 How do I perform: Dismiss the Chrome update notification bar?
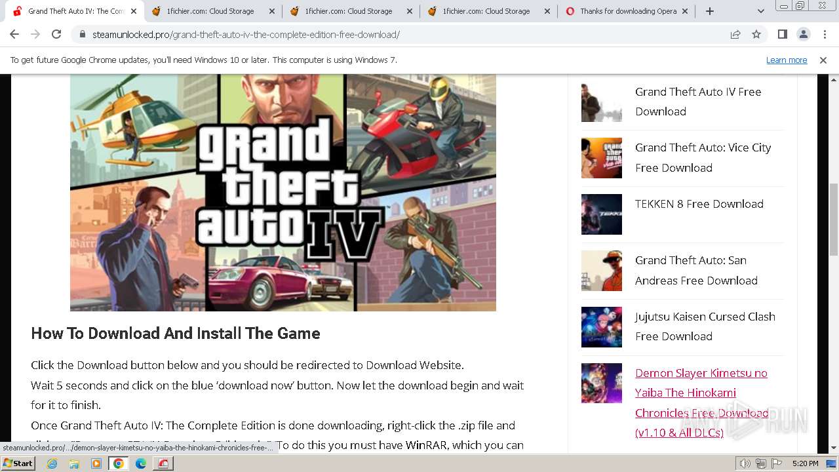pos(823,60)
